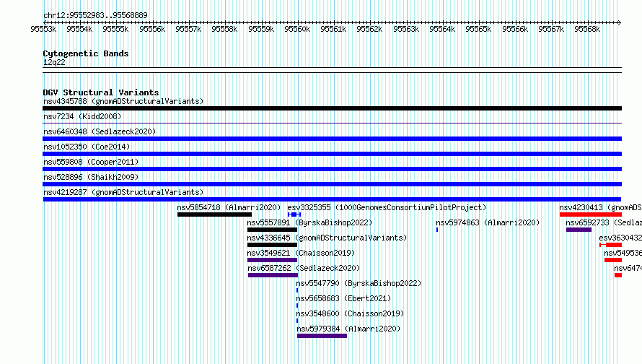The image size is (642, 364).
Task: Click the purple nsv6592733 variant bar
Action: tap(579, 230)
